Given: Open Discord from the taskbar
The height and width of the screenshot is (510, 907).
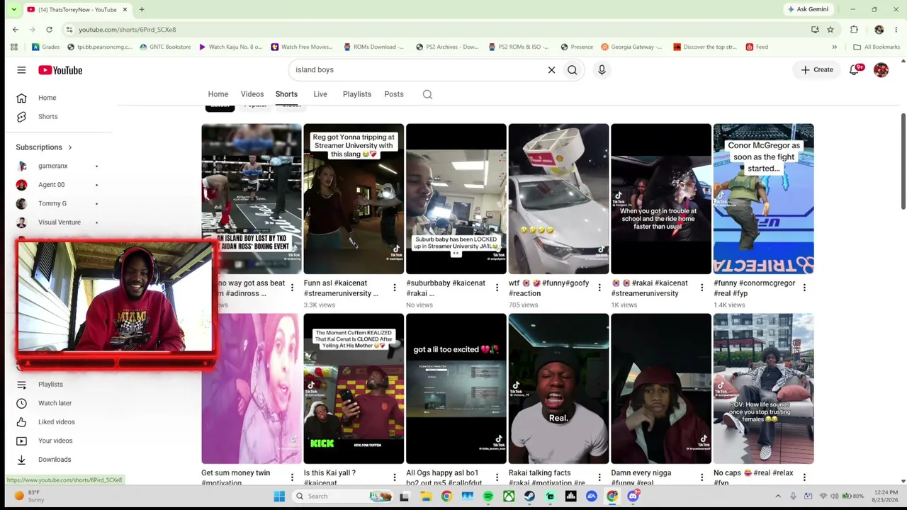Looking at the screenshot, I should pyautogui.click(x=633, y=496).
